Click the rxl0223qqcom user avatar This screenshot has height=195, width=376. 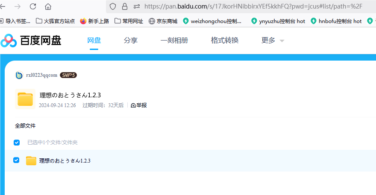click(x=19, y=75)
